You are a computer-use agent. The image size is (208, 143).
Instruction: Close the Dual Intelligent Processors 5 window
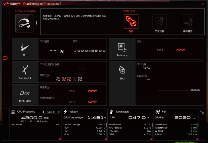[203, 4]
